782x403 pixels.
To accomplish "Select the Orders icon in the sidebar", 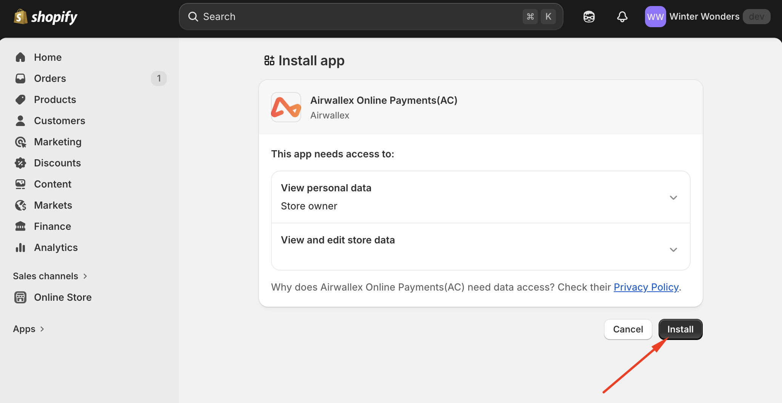I will click(x=20, y=78).
